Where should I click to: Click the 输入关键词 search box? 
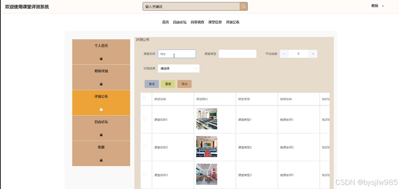tap(191, 7)
